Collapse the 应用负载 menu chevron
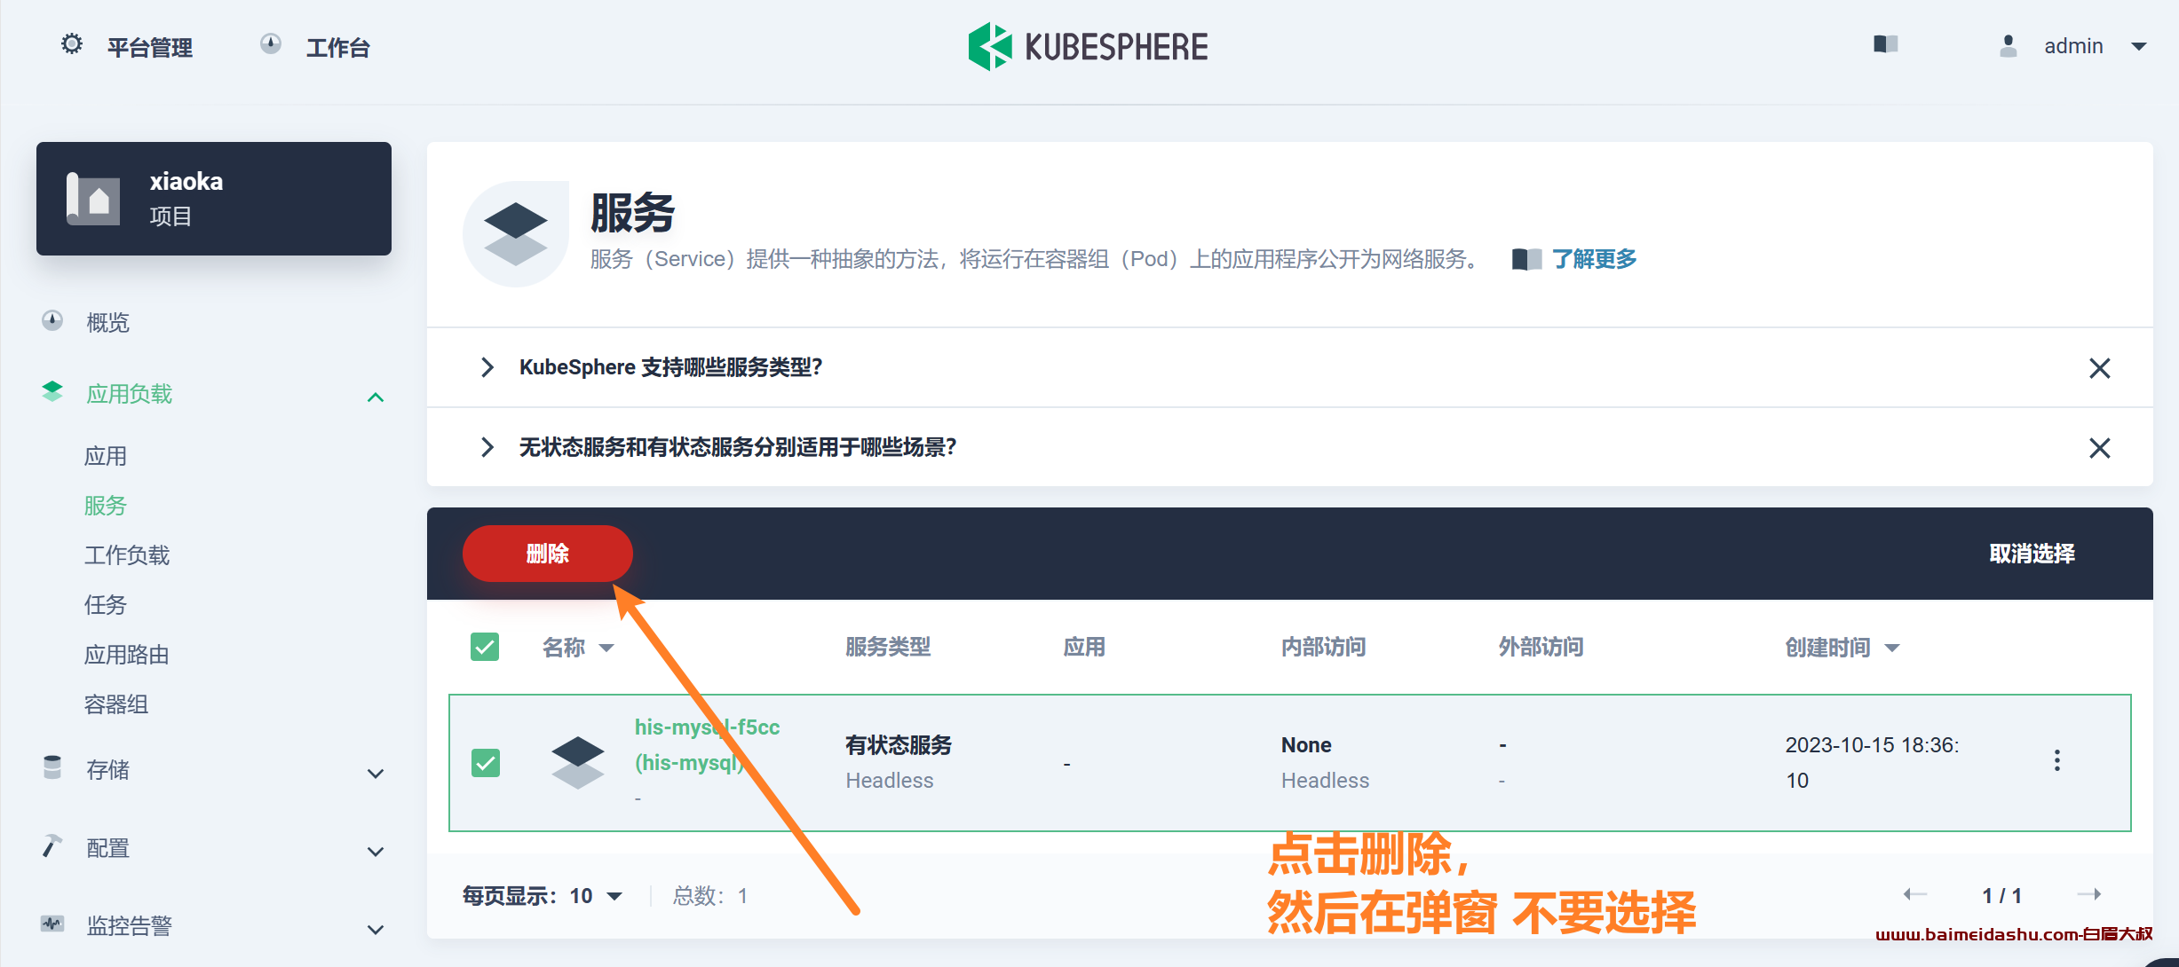This screenshot has height=967, width=2179. [376, 397]
